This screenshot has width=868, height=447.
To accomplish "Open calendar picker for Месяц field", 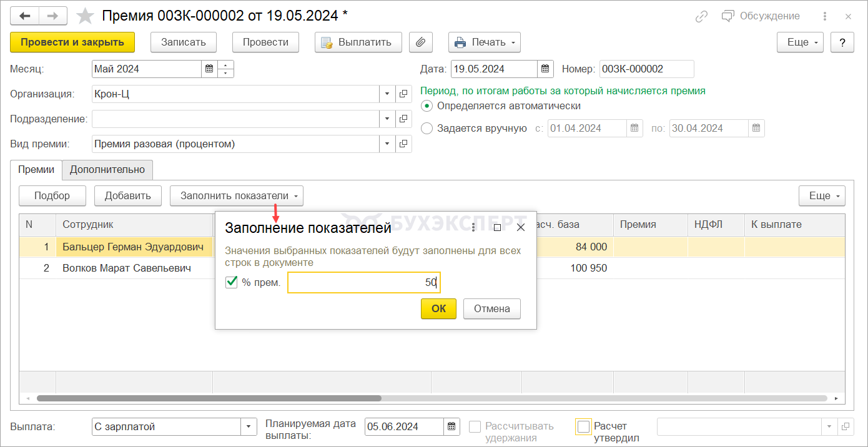I will point(210,69).
